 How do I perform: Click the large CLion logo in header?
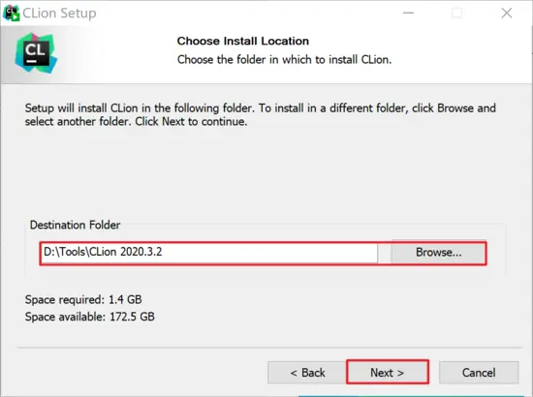point(37,53)
